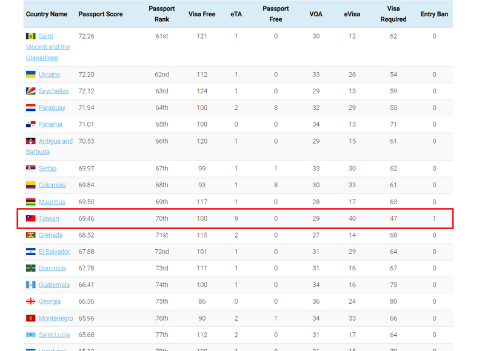This screenshot has width=485, height=351.
Task: Click the Country Name column header
Action: click(47, 14)
